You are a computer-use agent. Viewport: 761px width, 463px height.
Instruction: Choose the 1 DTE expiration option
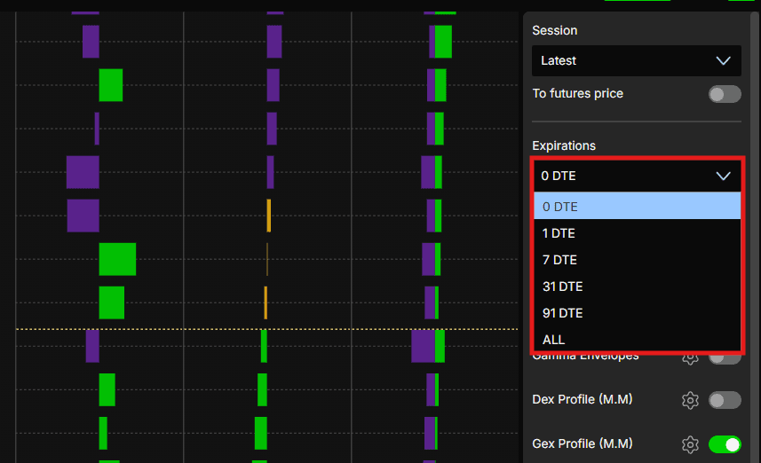pos(637,233)
